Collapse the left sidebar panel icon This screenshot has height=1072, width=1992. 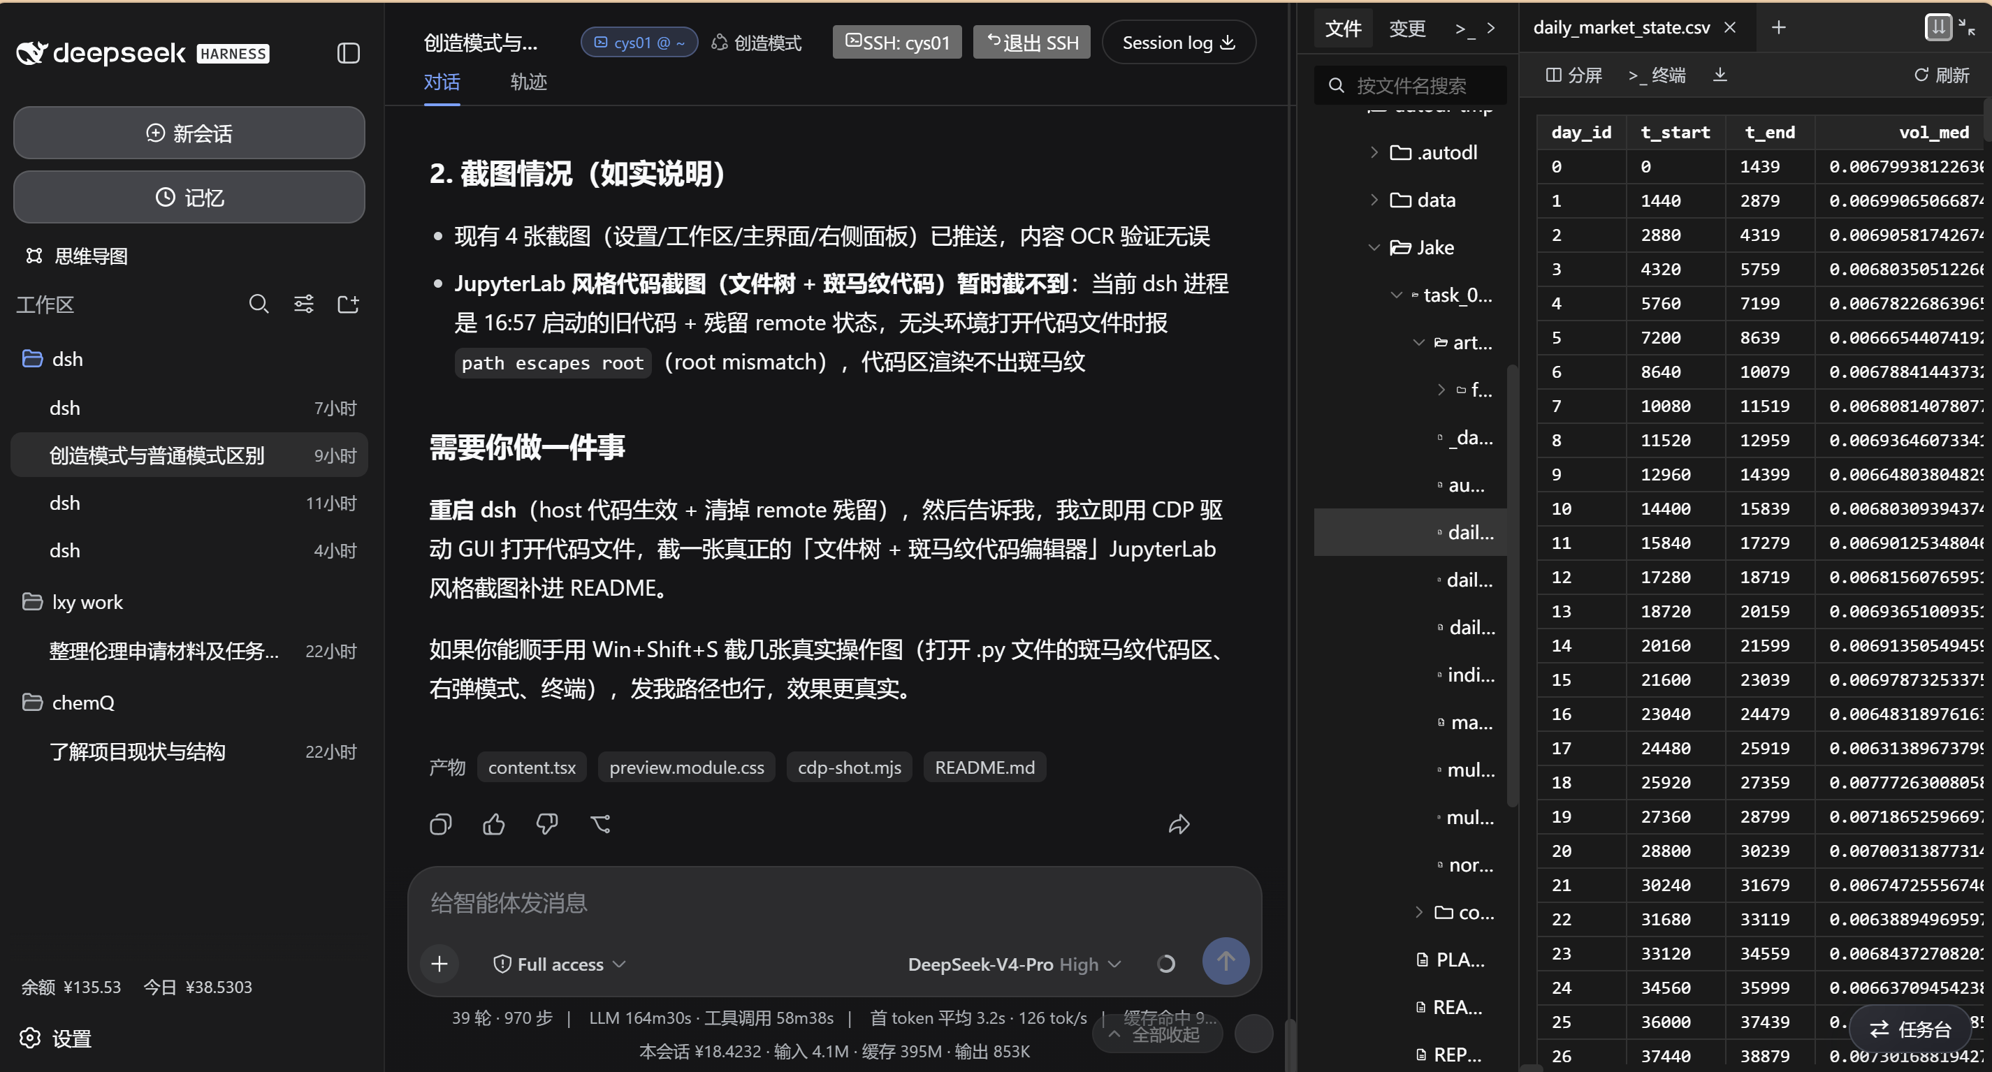349,52
